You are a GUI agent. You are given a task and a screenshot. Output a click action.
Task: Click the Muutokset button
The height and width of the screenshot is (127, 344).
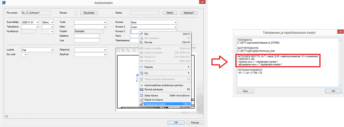89,13
